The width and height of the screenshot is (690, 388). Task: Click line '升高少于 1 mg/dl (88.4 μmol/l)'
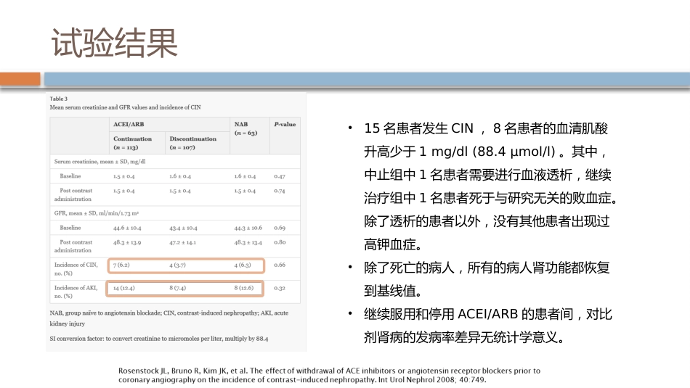(x=486, y=152)
